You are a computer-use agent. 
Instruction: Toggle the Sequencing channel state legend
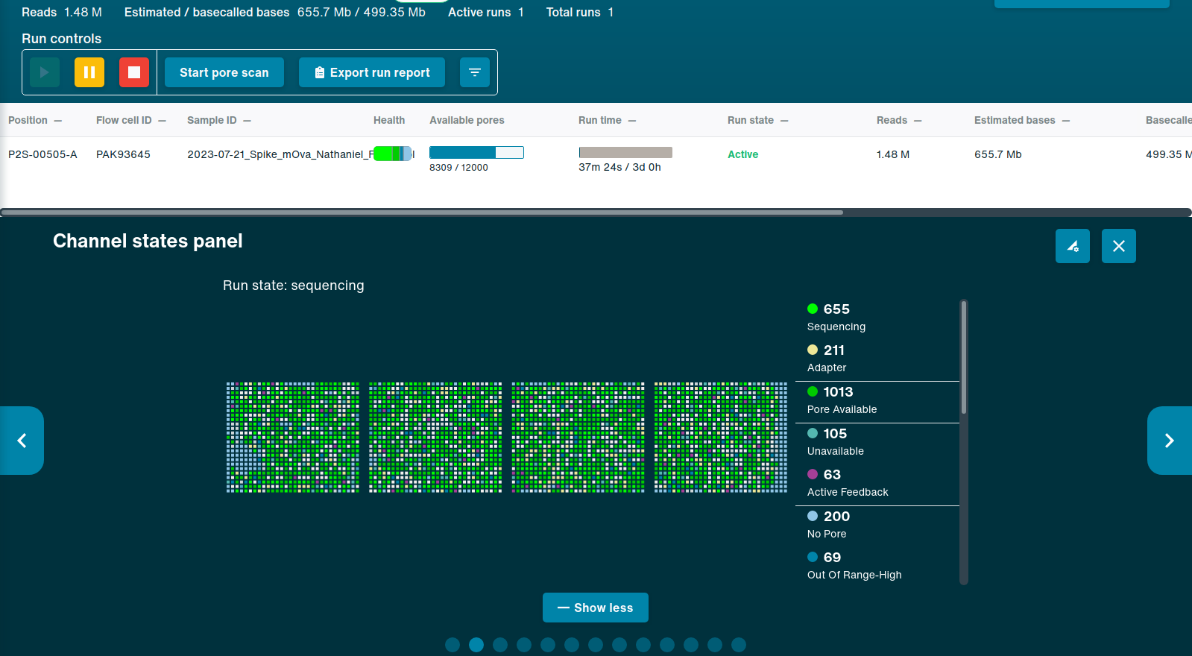point(836,317)
